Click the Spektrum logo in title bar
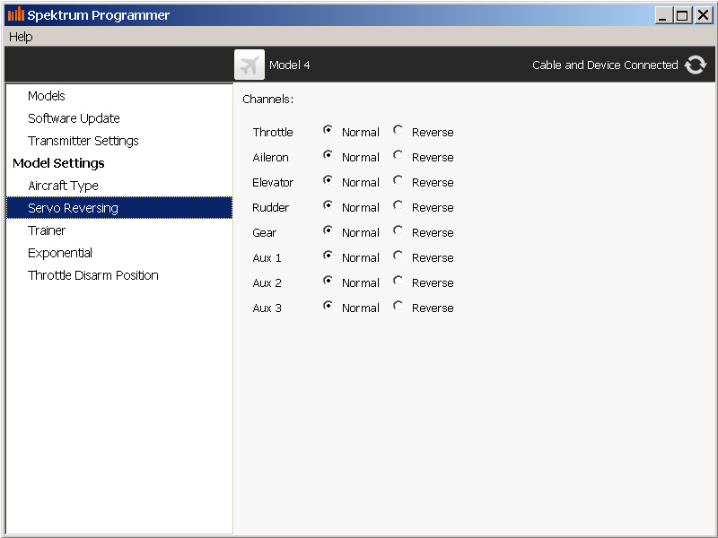The image size is (718, 538). pyautogui.click(x=15, y=14)
